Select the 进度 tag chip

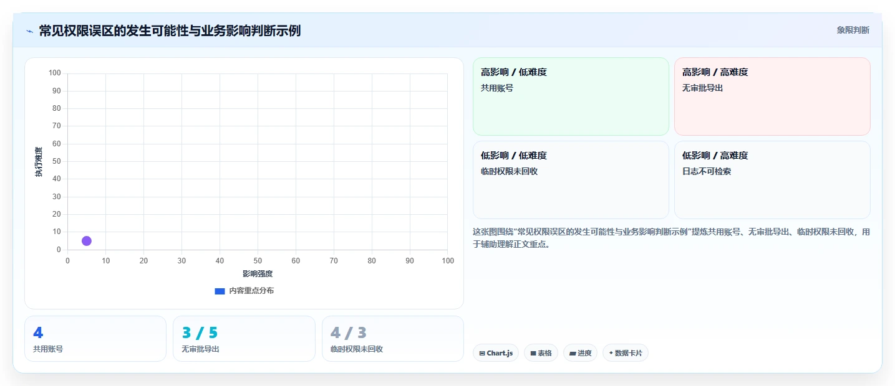(580, 353)
